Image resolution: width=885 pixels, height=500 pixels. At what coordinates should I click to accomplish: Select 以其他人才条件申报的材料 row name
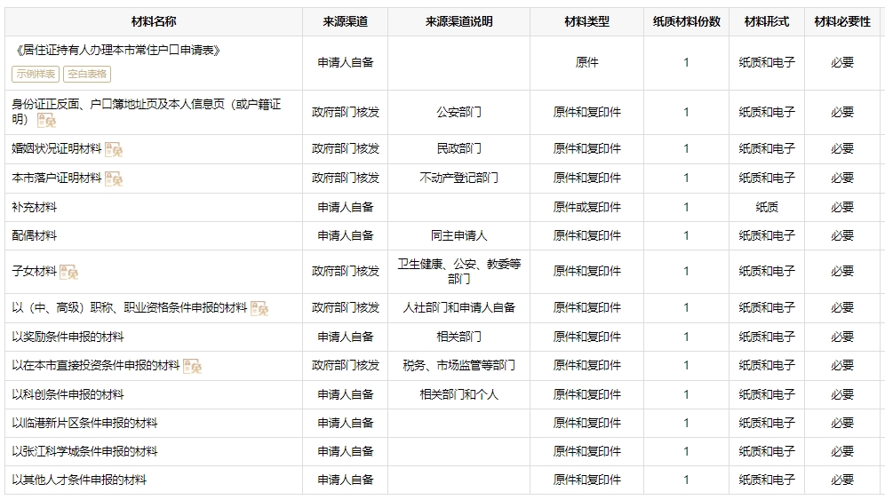79,480
